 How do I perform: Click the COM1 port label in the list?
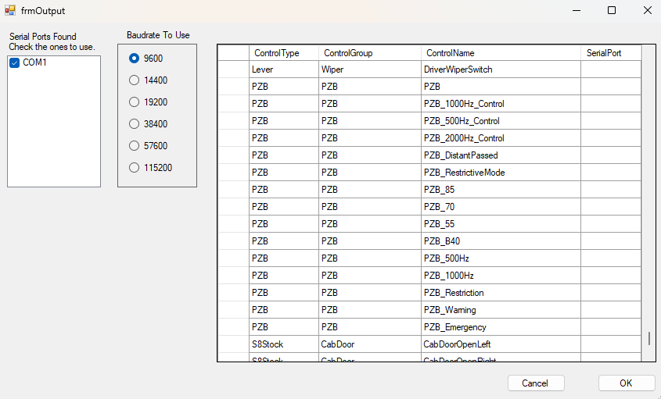click(x=34, y=62)
